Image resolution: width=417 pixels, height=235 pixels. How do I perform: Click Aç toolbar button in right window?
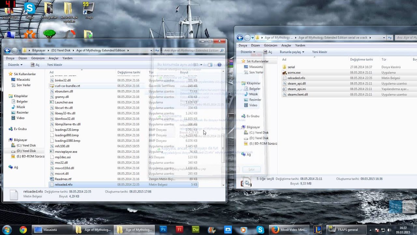click(267, 52)
